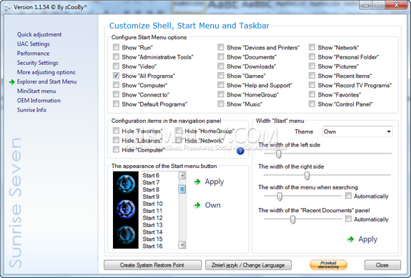The height and width of the screenshot is (278, 411).
Task: Click the searching menu width slider handle
Action: (x=279, y=197)
